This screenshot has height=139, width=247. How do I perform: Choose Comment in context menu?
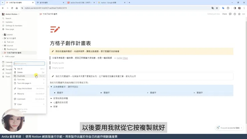29,99
